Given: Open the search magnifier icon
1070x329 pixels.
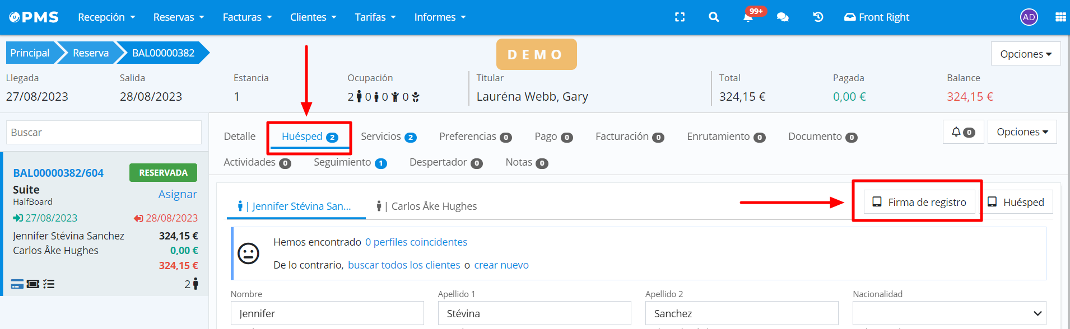Looking at the screenshot, I should pyautogui.click(x=713, y=17).
